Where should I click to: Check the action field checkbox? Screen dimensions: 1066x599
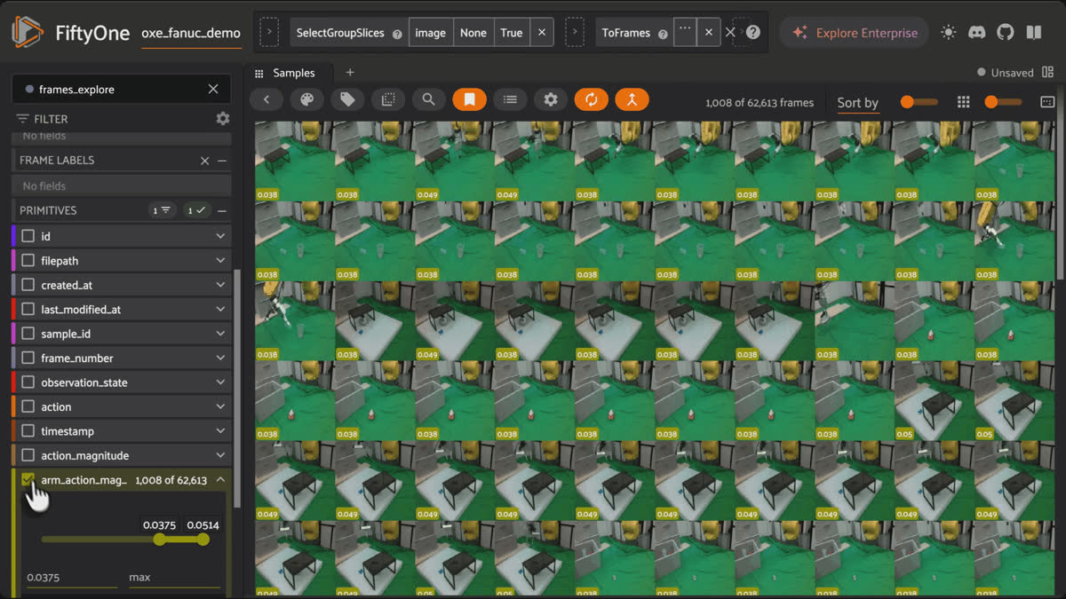coord(28,407)
